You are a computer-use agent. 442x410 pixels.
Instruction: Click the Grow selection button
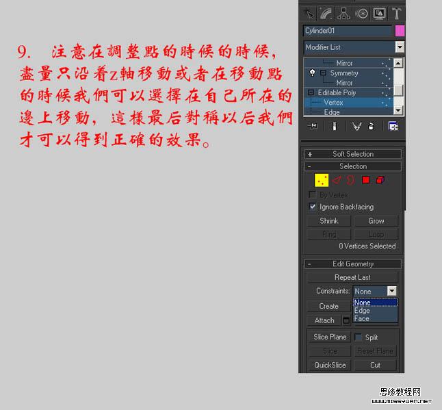(376, 221)
